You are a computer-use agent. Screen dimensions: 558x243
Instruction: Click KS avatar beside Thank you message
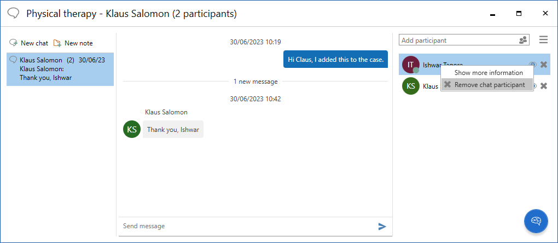[132, 129]
